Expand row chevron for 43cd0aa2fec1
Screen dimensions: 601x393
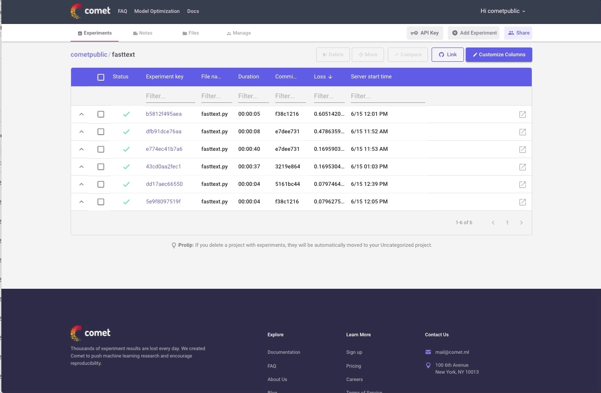click(x=81, y=167)
